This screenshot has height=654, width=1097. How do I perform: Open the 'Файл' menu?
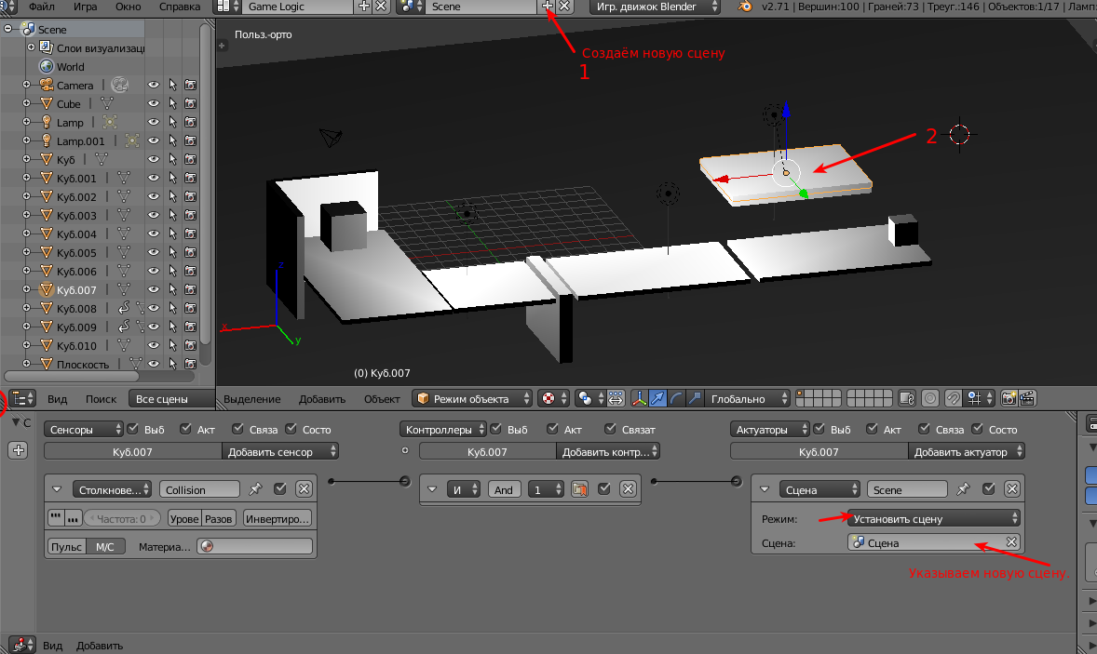tap(41, 7)
